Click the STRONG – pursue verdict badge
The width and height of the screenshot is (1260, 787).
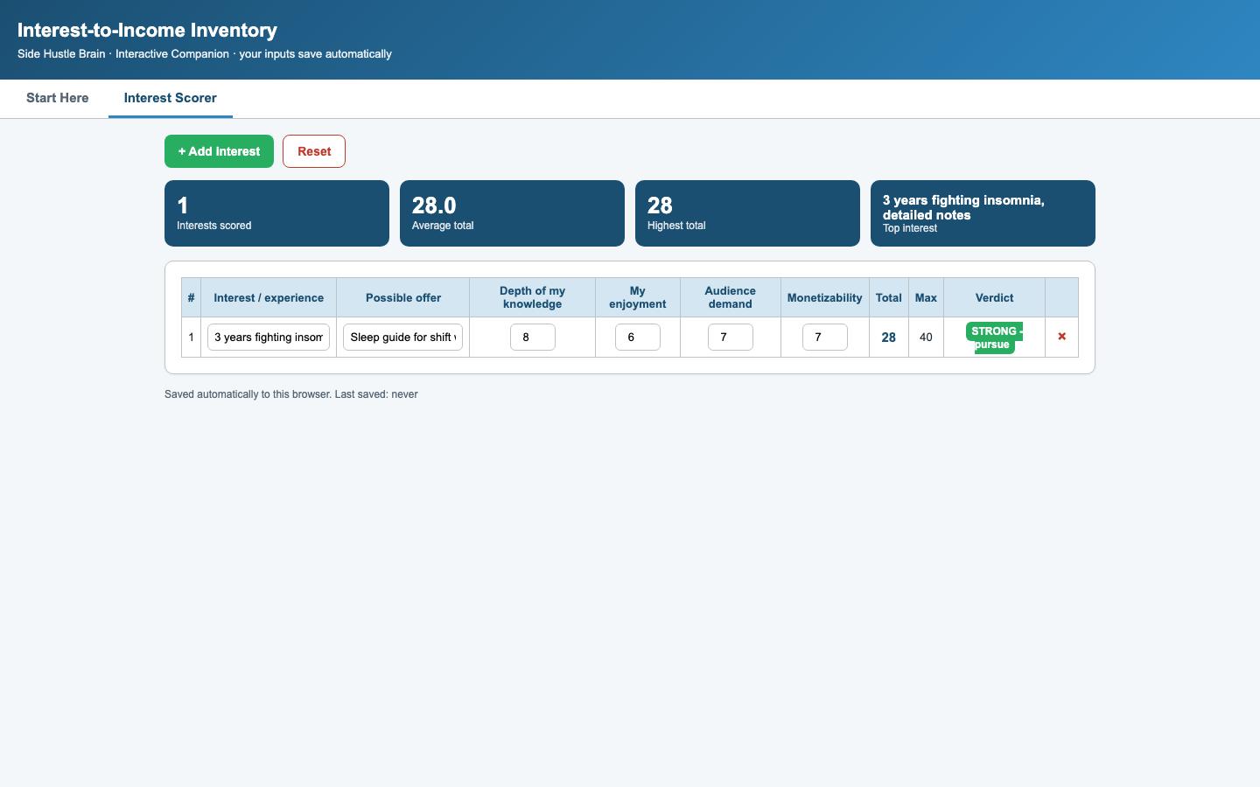[x=994, y=338]
